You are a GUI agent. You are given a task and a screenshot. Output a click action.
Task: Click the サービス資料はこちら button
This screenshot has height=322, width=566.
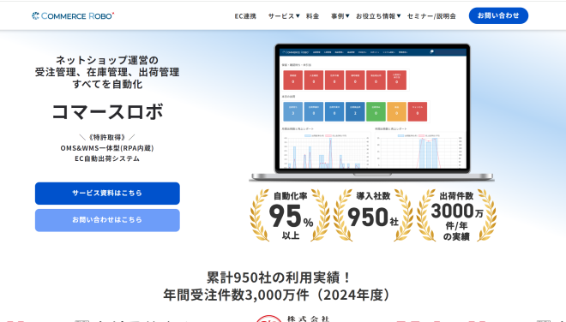click(107, 194)
